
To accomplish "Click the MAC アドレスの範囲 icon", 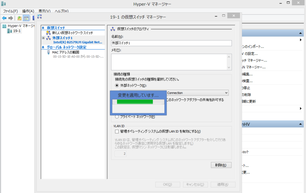I will (x=49, y=52).
